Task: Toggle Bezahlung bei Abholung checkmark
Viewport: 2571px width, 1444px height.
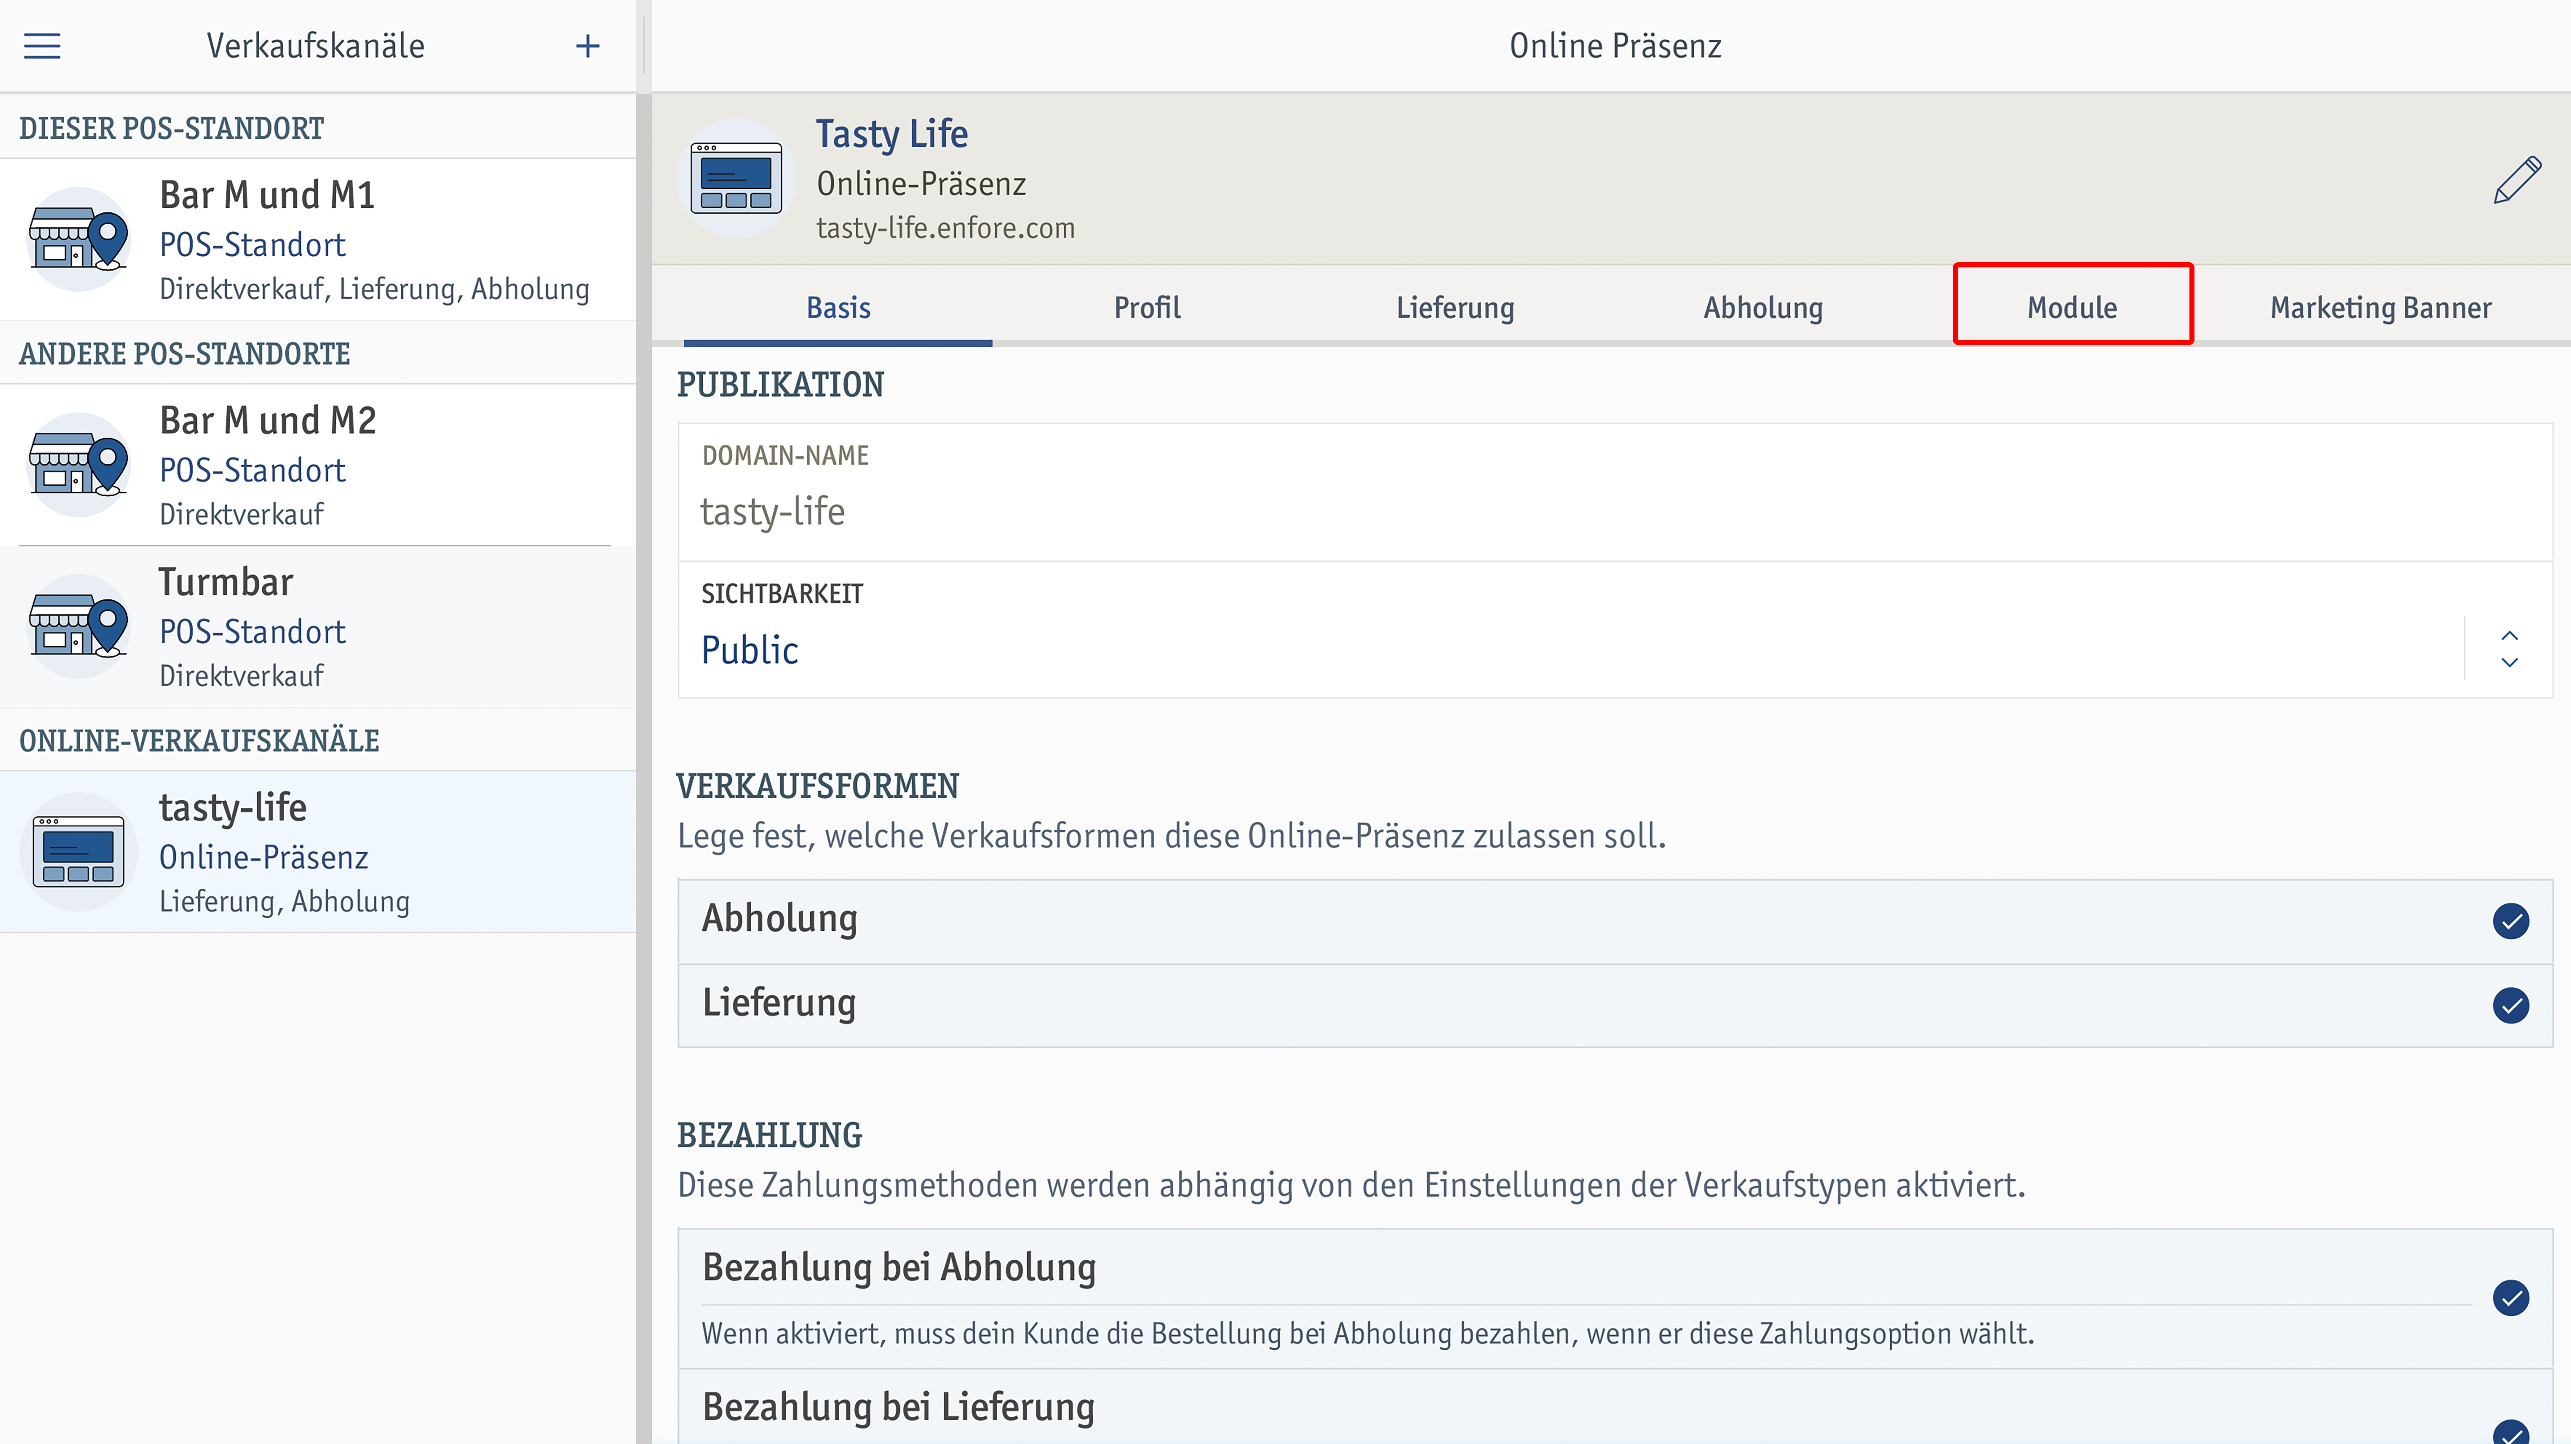Action: [x=2510, y=1298]
